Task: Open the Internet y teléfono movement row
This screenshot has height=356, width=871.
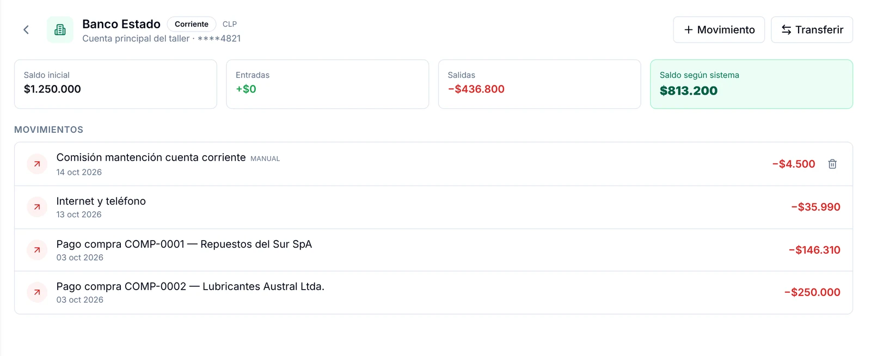Action: point(433,207)
